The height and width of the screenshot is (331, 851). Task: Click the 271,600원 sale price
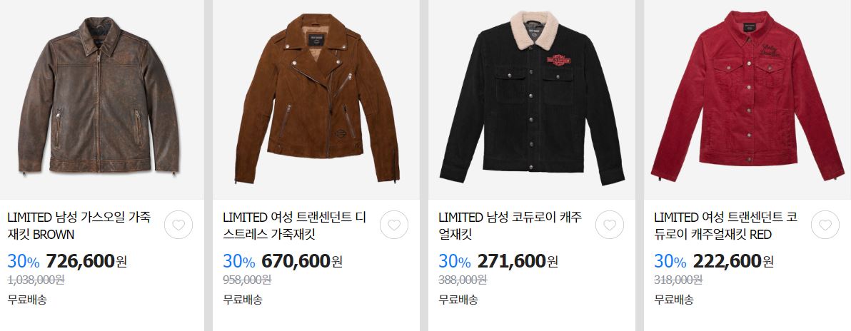click(x=518, y=261)
